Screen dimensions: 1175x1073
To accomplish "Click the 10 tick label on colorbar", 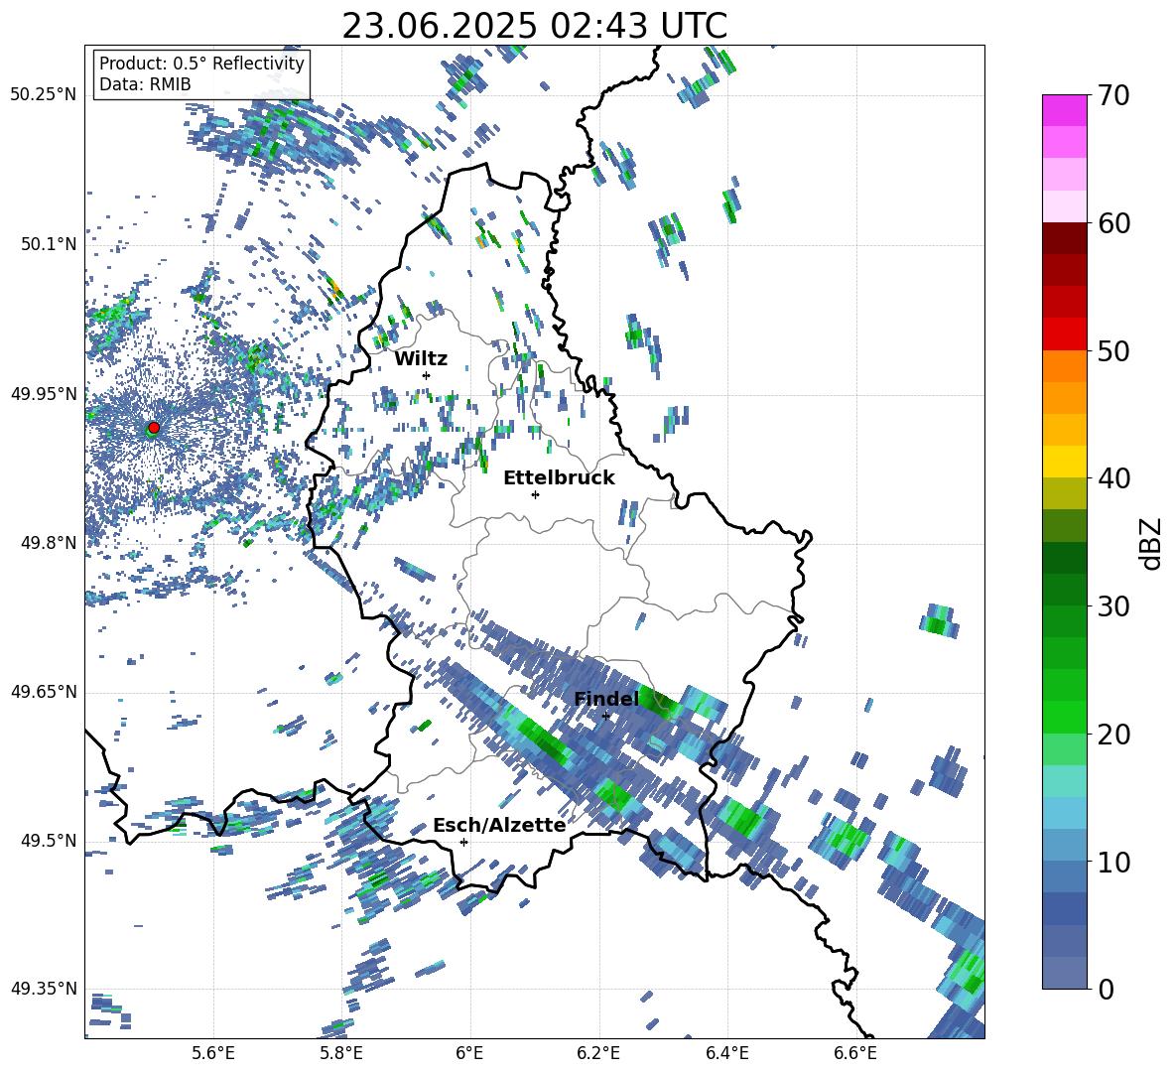I will (x=1112, y=862).
